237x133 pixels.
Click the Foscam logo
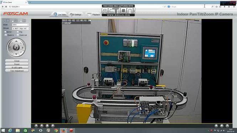tap(16, 13)
